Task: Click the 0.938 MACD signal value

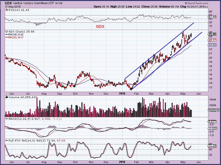Action: click(x=46, y=119)
